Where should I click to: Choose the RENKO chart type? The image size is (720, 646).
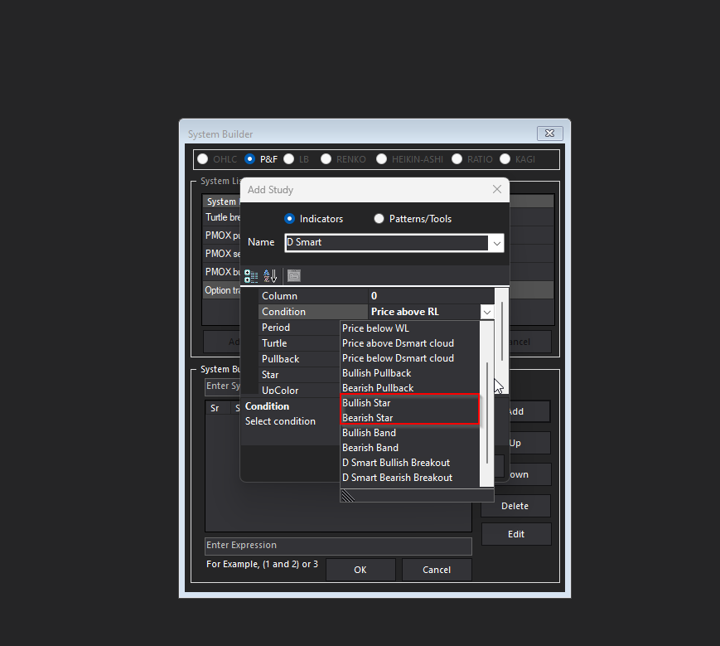[x=326, y=159]
